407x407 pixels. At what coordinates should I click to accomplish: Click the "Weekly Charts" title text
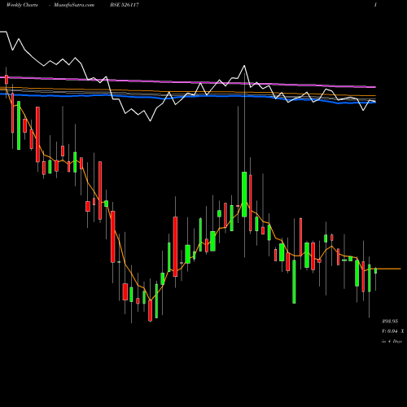tap(22, 5)
